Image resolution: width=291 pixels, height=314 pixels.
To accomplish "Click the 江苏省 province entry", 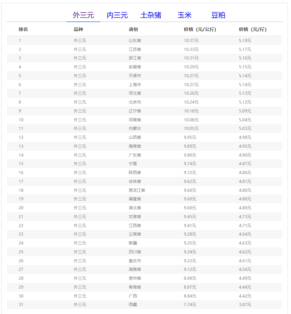I will 135,49.
